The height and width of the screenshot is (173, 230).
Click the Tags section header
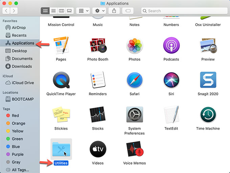click(x=6, y=109)
